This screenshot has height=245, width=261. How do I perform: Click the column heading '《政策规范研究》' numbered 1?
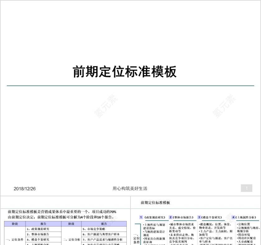tap(155, 217)
